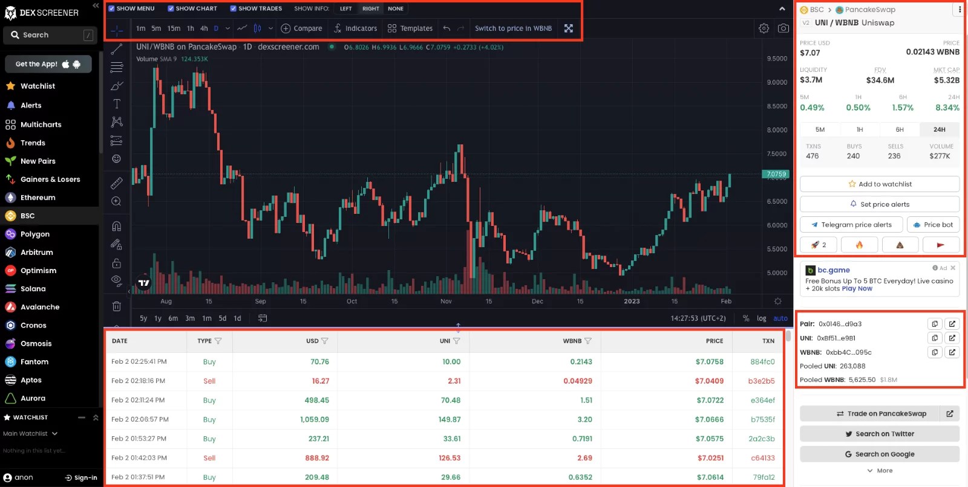Toggle log scale on chart
Viewport: 968px width, 487px height.
click(x=761, y=318)
